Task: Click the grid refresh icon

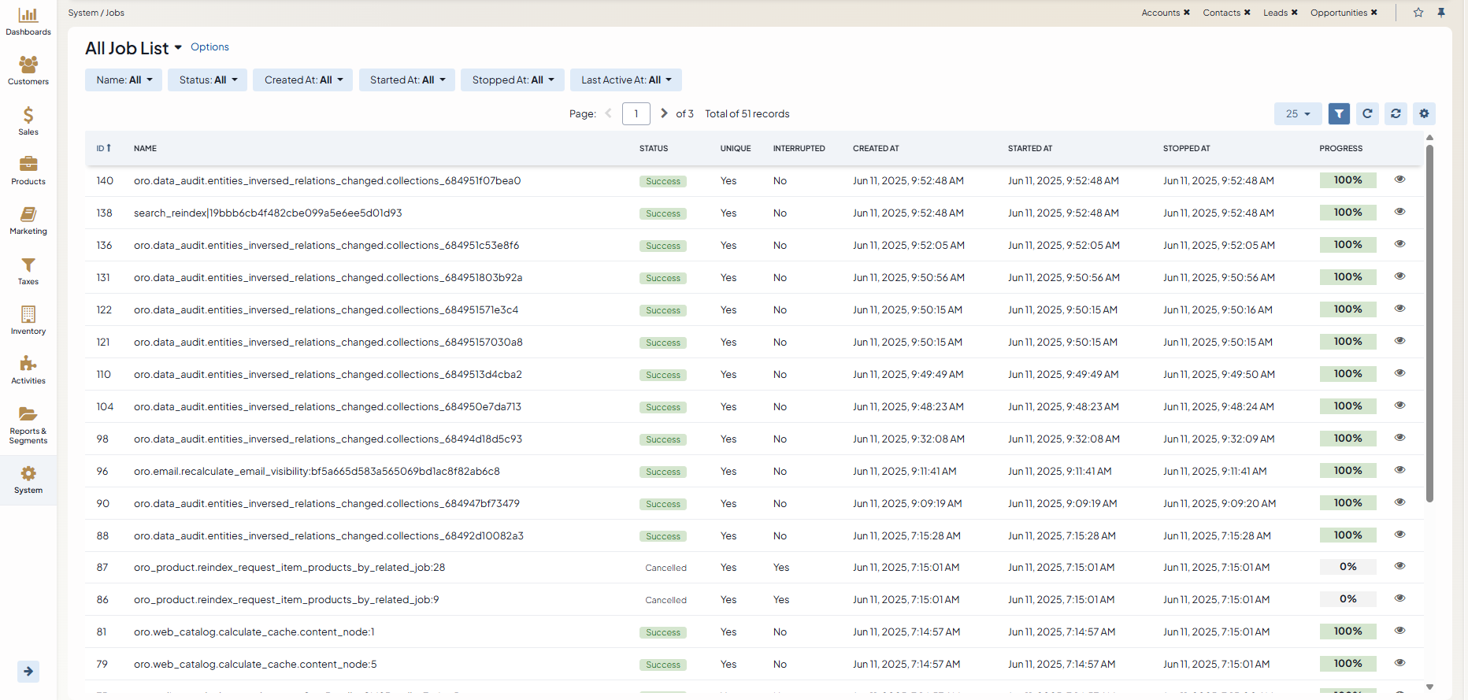Action: (x=1367, y=114)
